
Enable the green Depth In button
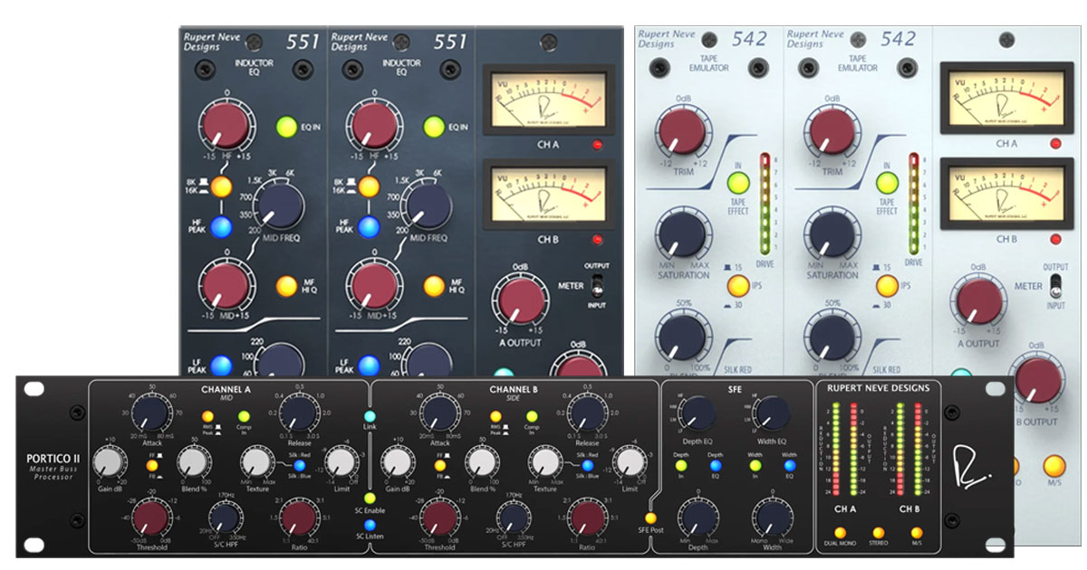[681, 466]
